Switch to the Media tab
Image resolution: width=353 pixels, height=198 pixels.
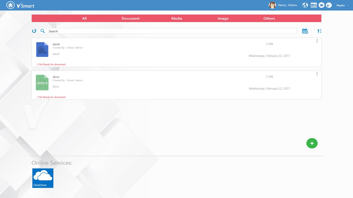[177, 18]
